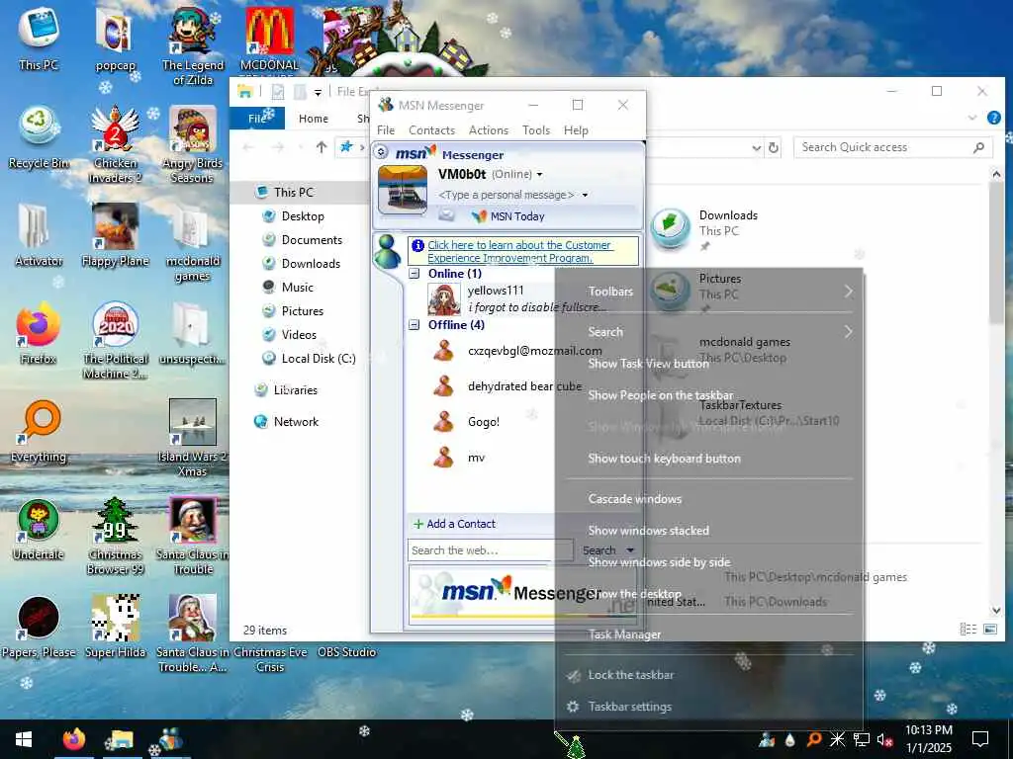The image size is (1013, 759).
Task: Open Home ribbon tab in File Explorer
Action: coord(314,119)
